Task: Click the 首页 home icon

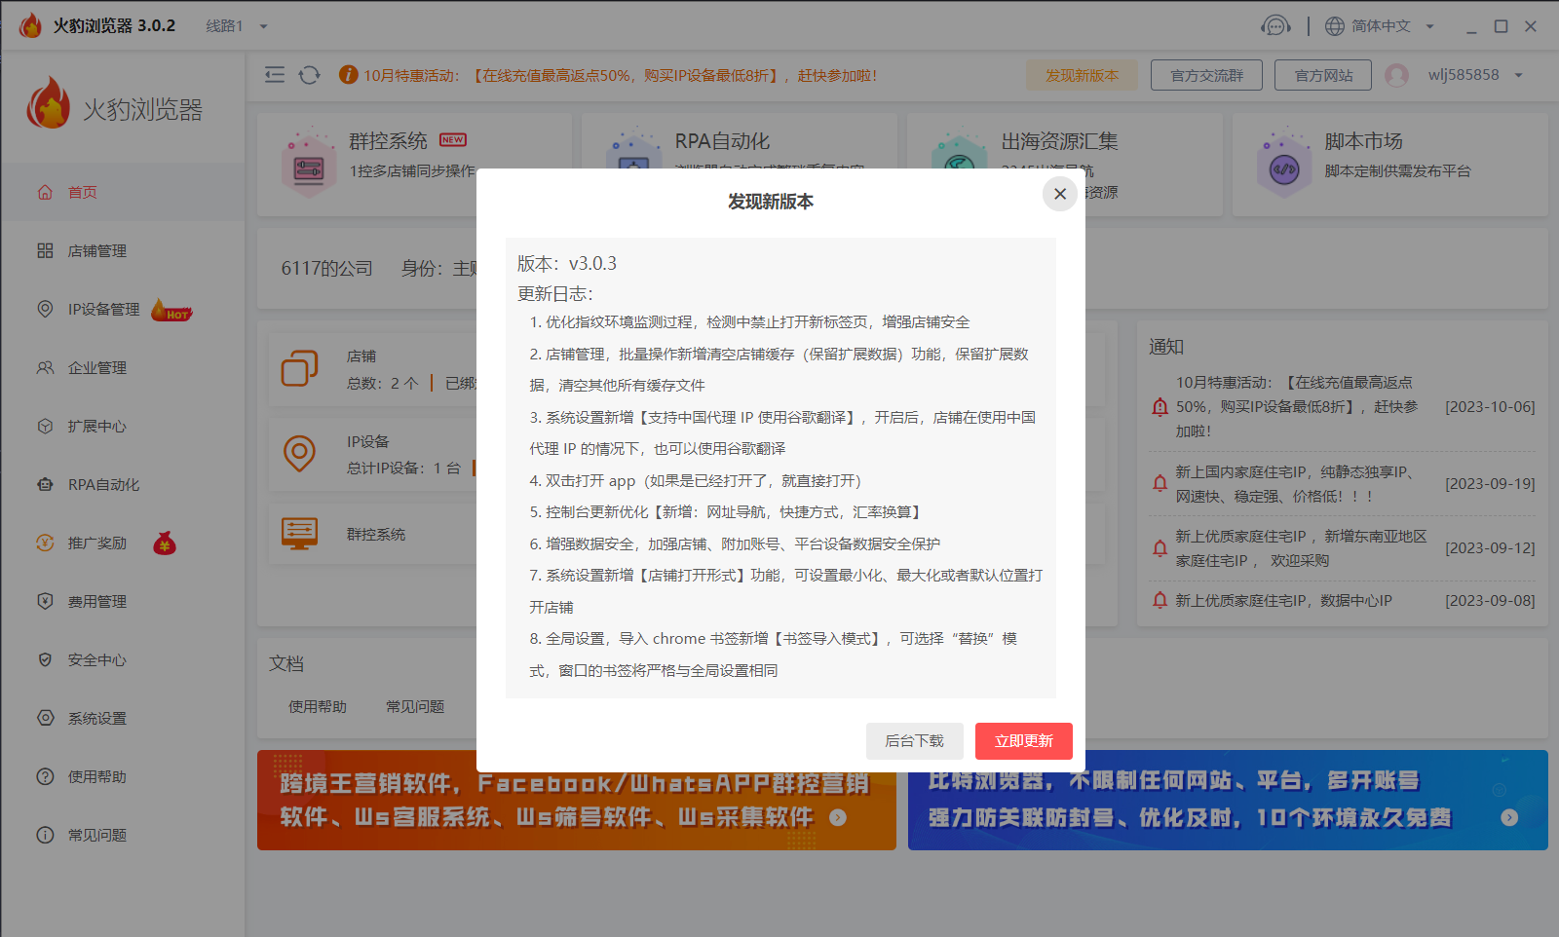Action: (45, 192)
